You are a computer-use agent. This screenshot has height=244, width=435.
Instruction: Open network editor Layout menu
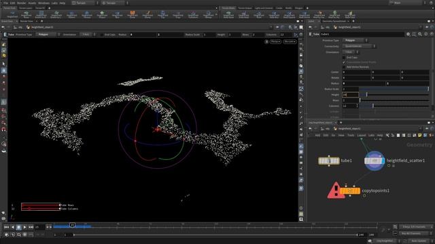pos(361,136)
